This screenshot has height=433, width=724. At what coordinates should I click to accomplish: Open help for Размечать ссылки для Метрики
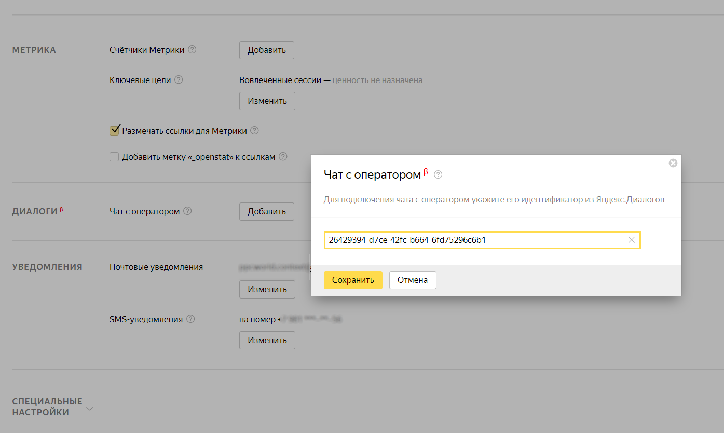point(254,131)
